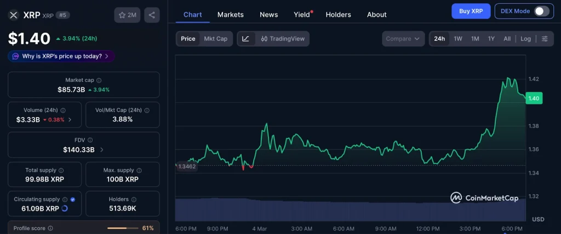Open the Yield tab

point(302,15)
